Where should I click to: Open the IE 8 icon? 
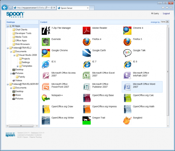[x=127, y=64]
